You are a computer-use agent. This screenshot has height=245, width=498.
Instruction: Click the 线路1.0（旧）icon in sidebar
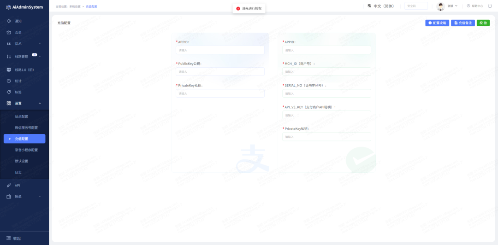[x=9, y=70]
